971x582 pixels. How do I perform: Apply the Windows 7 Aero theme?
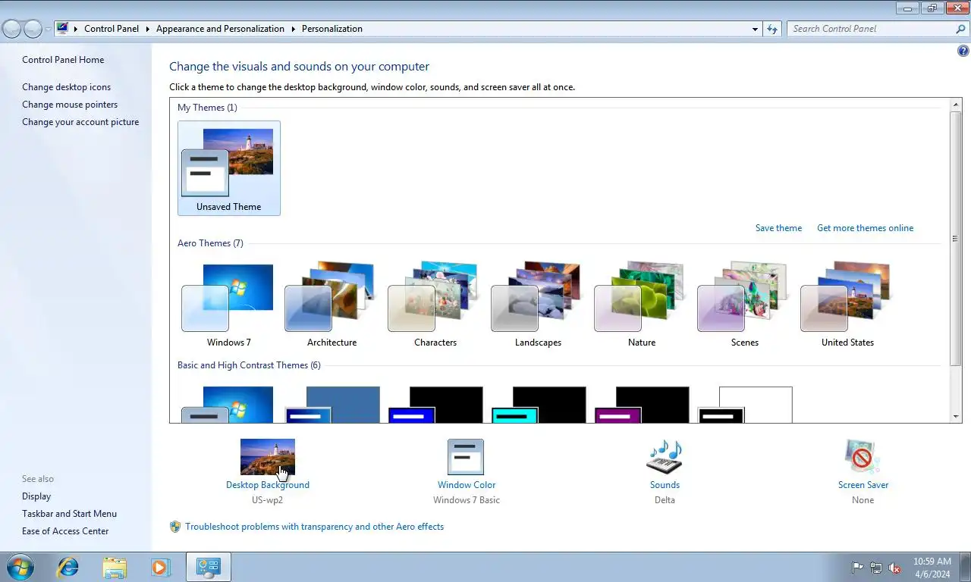point(228,305)
